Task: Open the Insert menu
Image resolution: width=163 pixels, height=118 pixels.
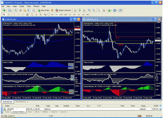Action: click(x=15, y=6)
